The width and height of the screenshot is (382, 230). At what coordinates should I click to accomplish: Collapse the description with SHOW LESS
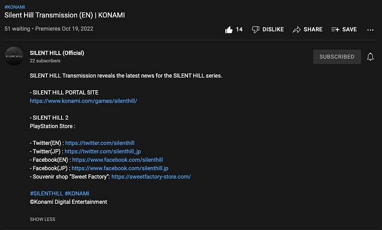[43, 219]
